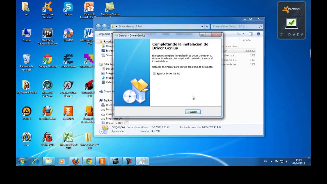Screen dimensions: 327x184
Task: Open Mozilla Firefox desktop shortcut
Action: click(48, 113)
